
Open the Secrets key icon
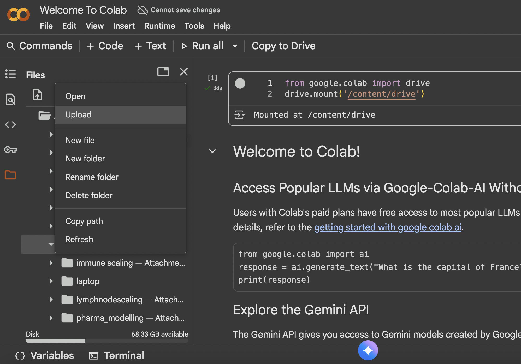click(x=10, y=150)
